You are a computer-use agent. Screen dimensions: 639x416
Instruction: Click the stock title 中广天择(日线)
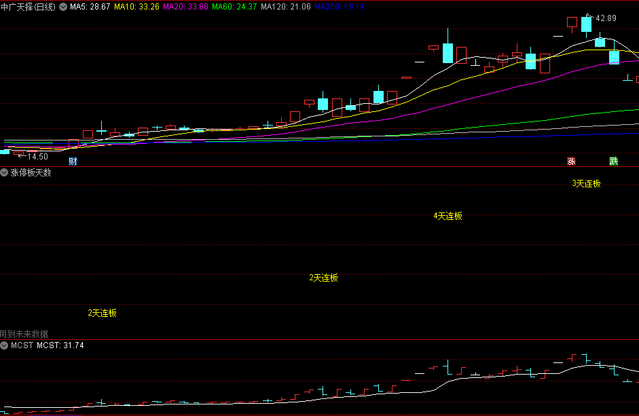[28, 7]
